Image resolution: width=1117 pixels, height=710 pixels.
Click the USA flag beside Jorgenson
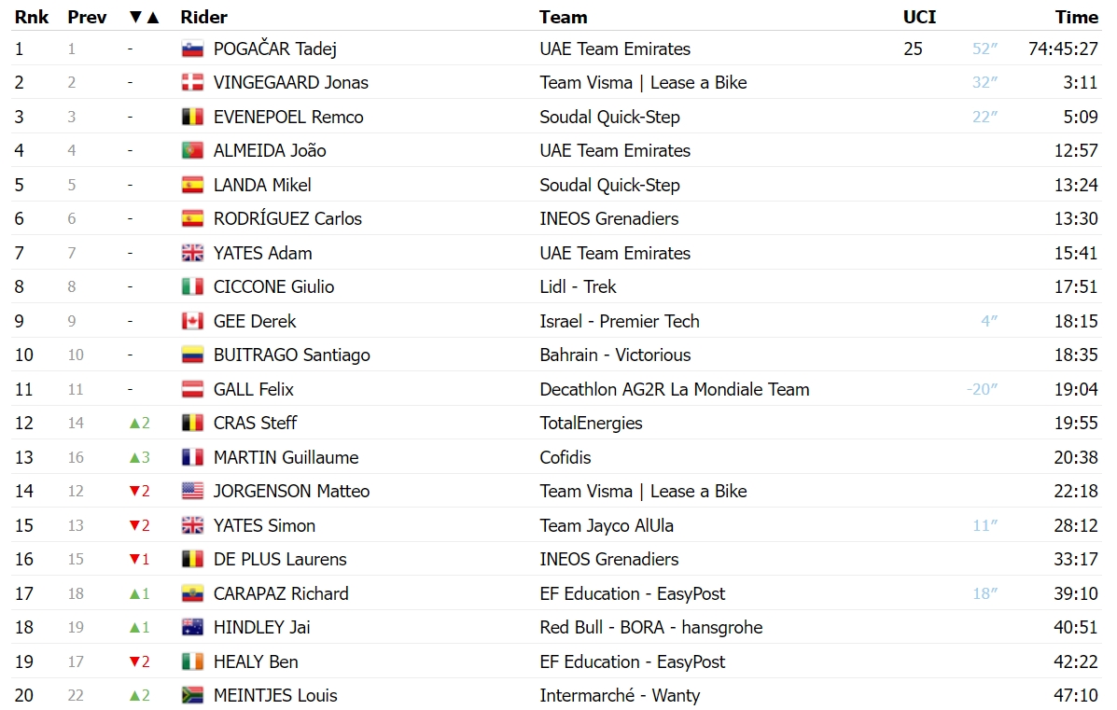pyautogui.click(x=192, y=492)
